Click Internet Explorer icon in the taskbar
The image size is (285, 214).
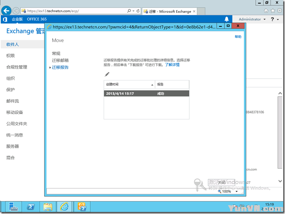[65, 207]
